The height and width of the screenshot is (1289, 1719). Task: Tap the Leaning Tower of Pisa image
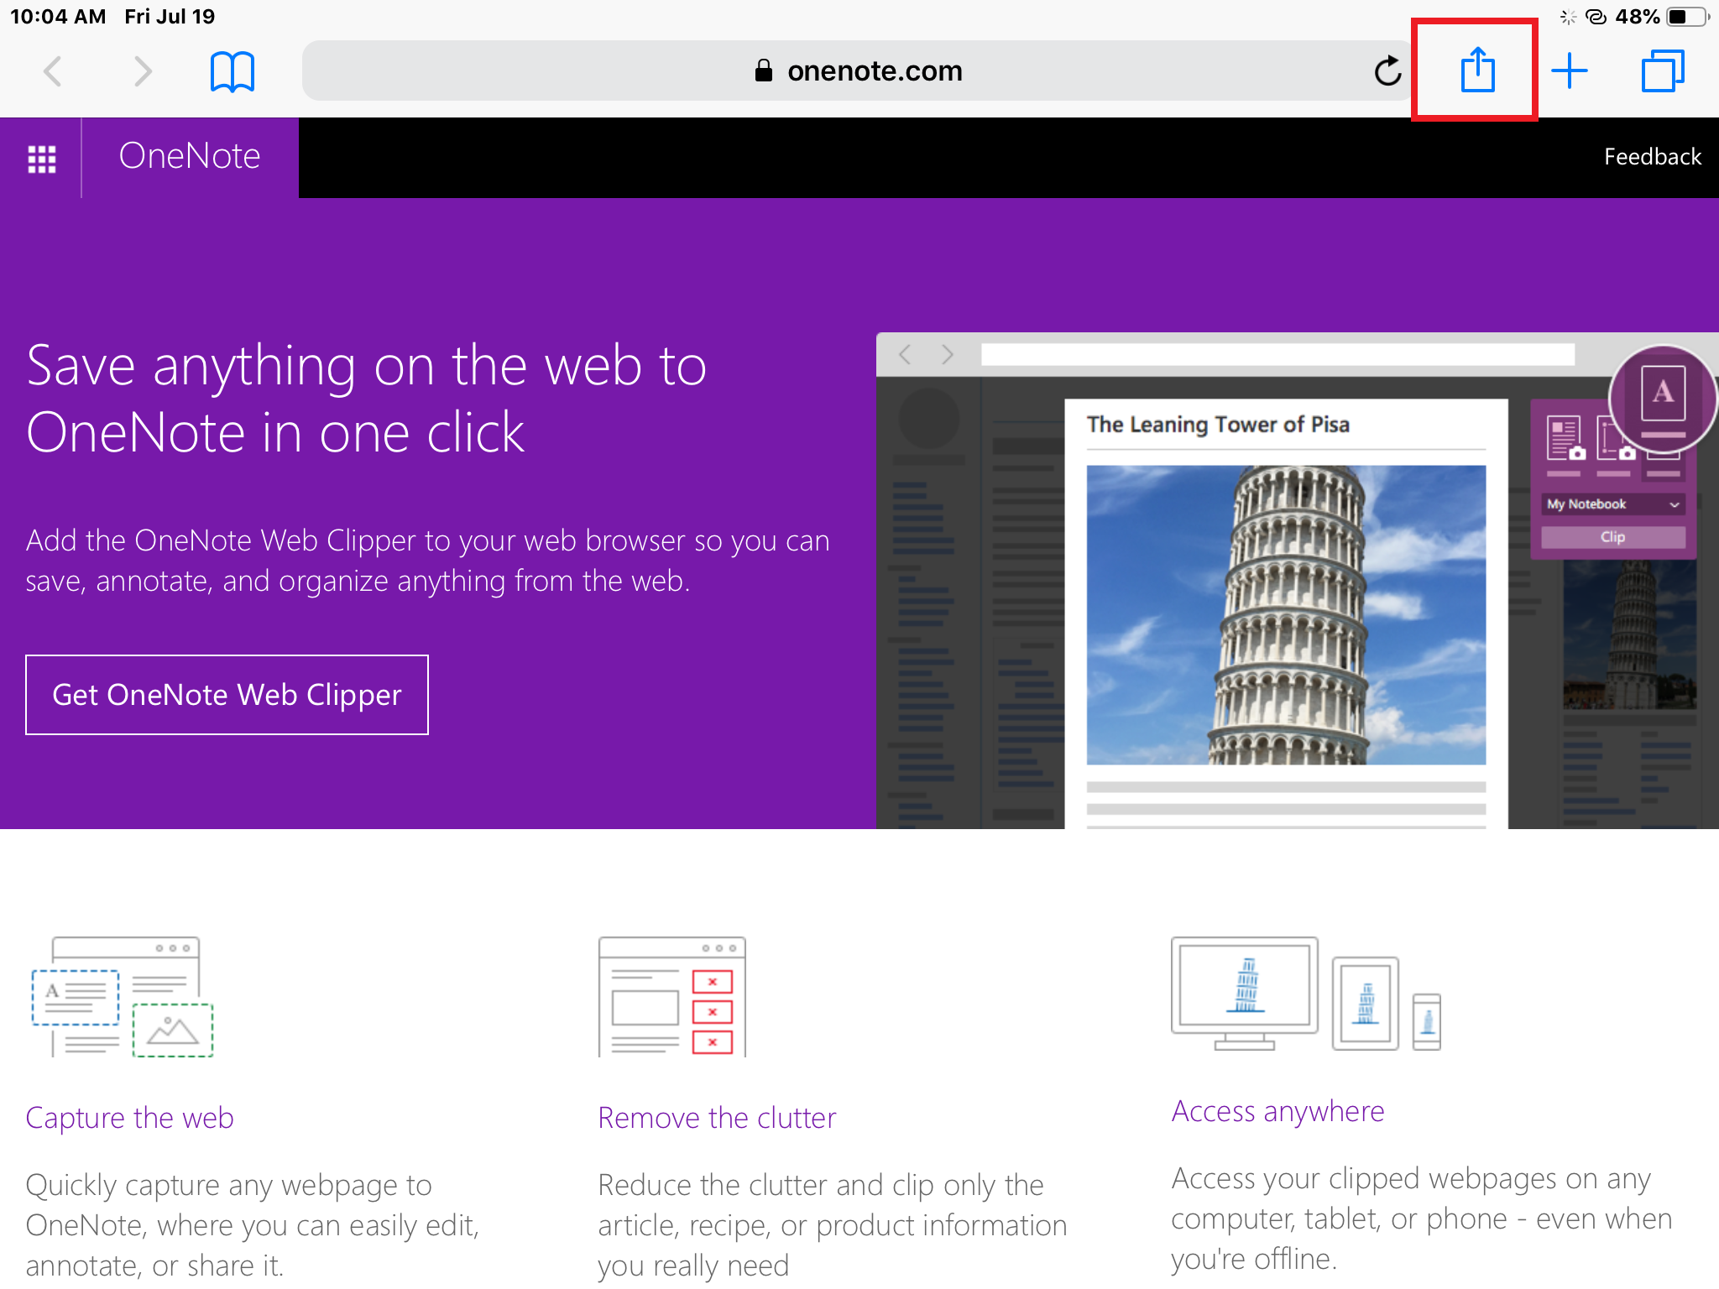click(x=1285, y=614)
